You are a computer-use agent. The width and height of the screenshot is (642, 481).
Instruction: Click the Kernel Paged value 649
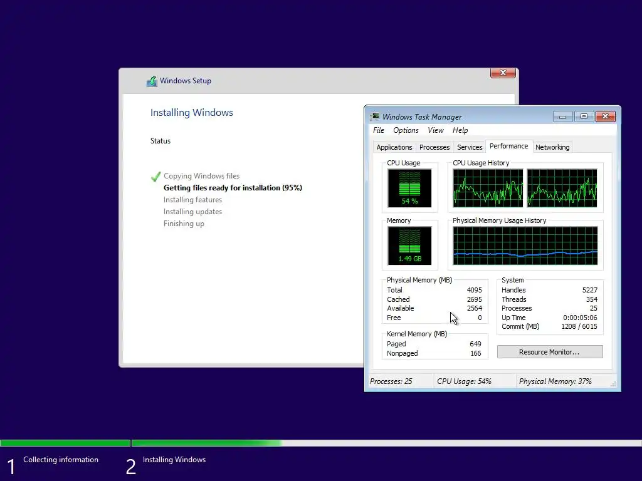tap(475, 344)
